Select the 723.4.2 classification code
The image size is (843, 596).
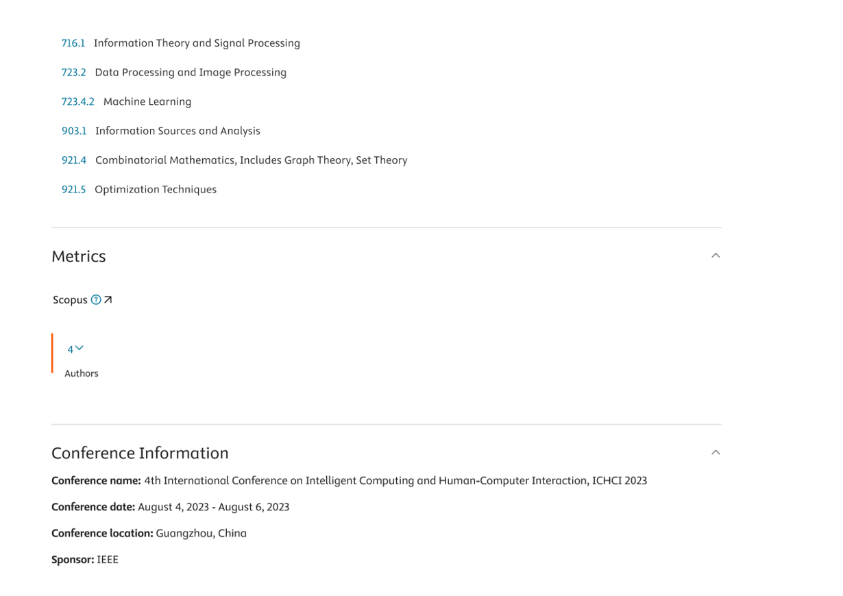(78, 102)
